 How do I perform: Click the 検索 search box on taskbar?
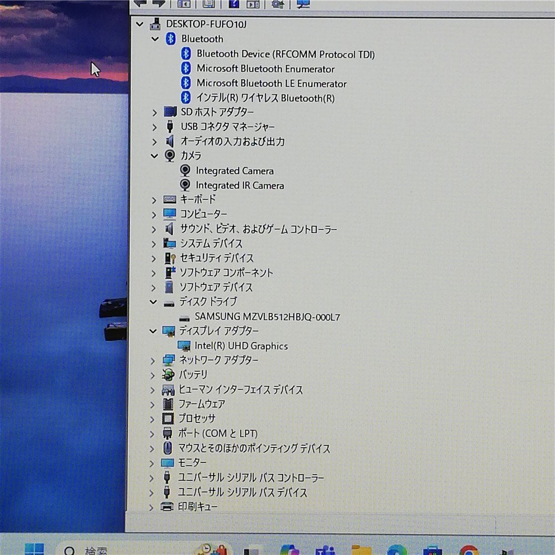coord(94,549)
